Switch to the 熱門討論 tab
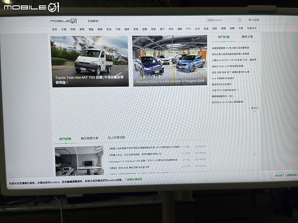Viewport: 298px width, 223px height. pos(223,37)
